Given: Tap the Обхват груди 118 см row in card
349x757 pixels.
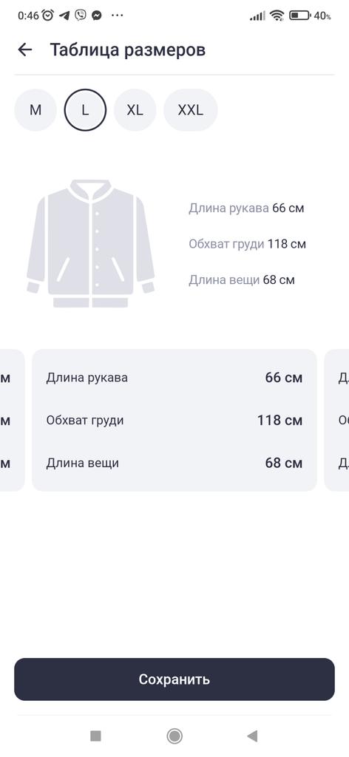Looking at the screenshot, I should (x=174, y=421).
